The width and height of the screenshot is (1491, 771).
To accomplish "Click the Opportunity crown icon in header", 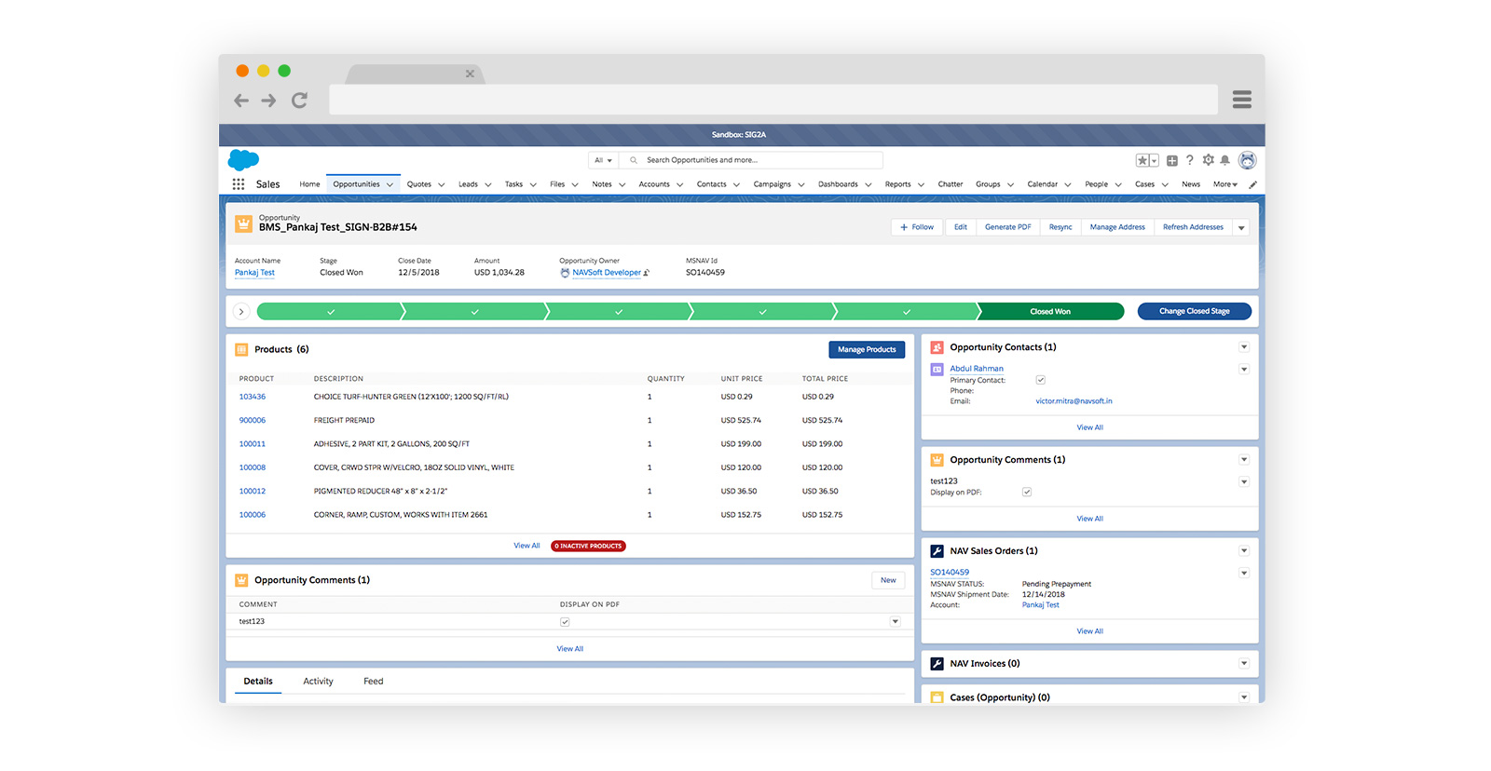I will pyautogui.click(x=243, y=223).
